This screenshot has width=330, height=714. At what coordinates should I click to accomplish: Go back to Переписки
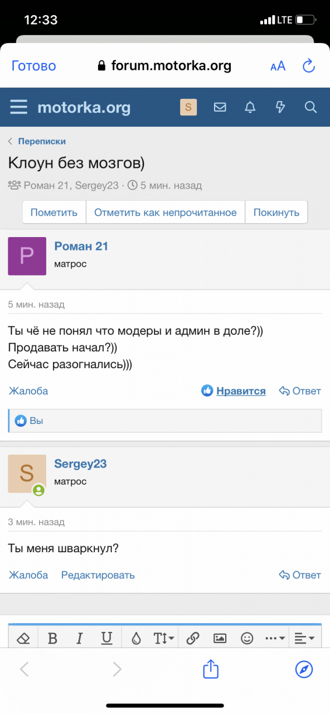(42, 142)
